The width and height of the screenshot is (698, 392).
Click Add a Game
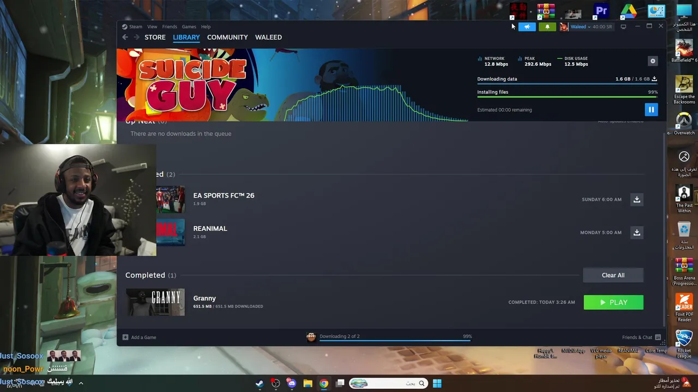pos(140,338)
